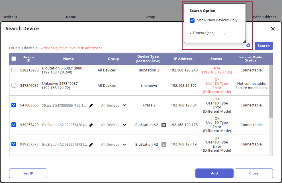Open the Set IP button
The image size is (282, 183).
point(28,173)
